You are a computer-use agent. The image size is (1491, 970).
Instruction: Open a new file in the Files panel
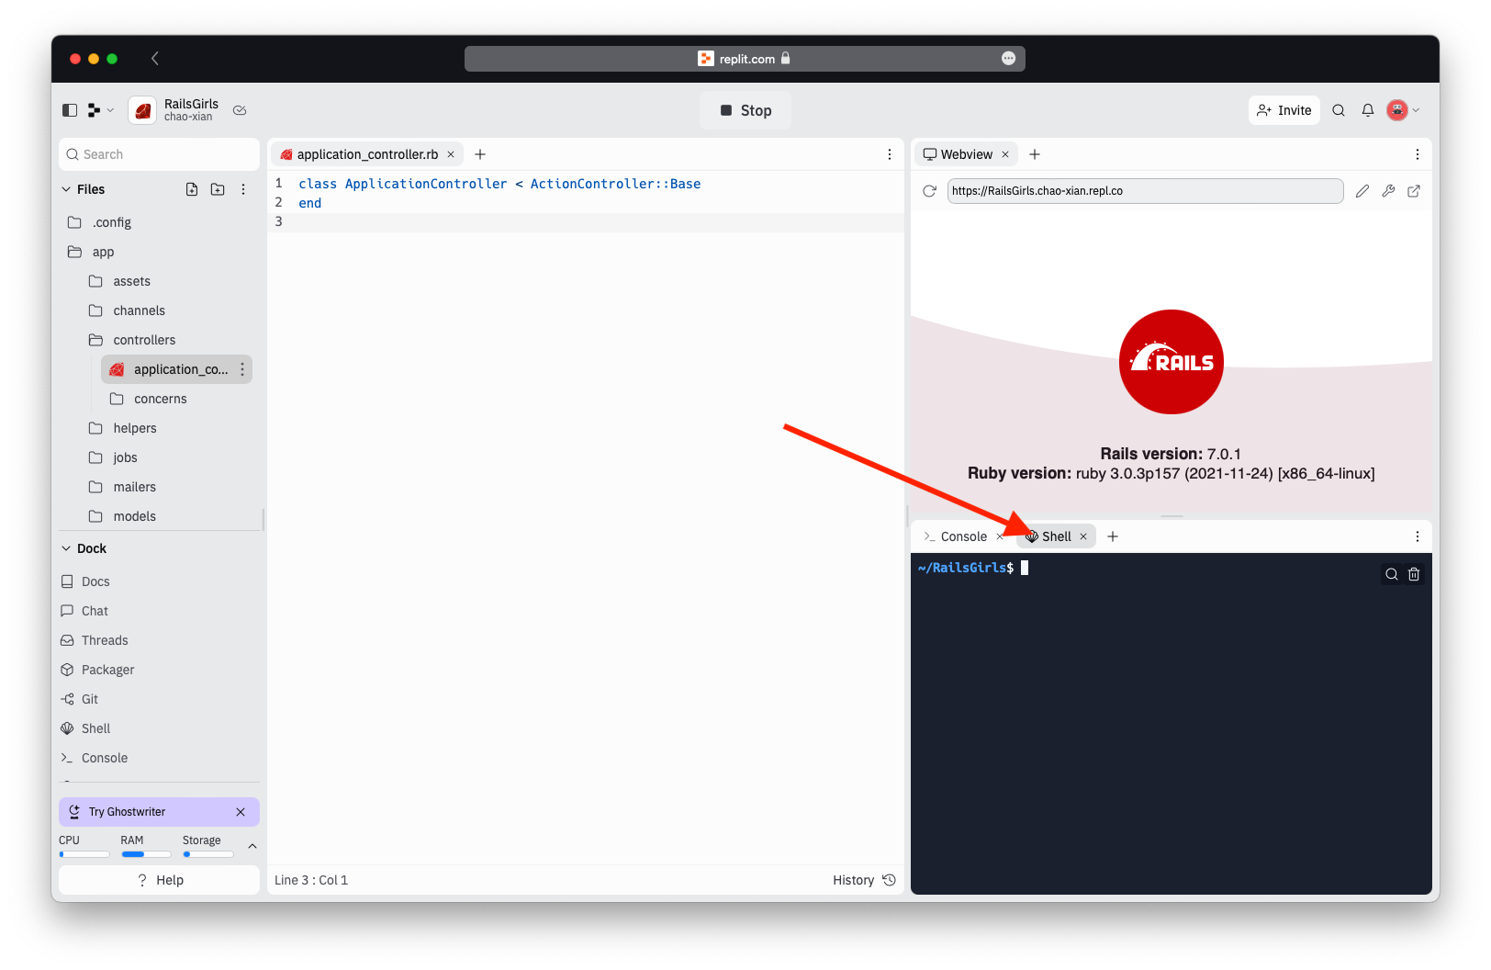coord(191,189)
